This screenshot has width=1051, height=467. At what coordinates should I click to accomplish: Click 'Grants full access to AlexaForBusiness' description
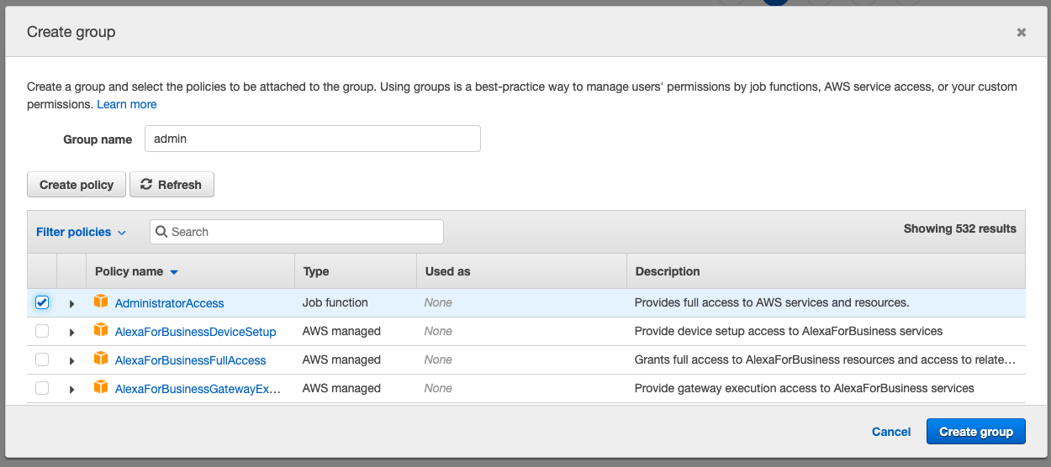tap(825, 359)
